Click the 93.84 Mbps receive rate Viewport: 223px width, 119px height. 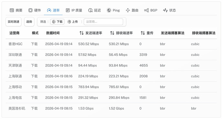[x=118, y=65]
